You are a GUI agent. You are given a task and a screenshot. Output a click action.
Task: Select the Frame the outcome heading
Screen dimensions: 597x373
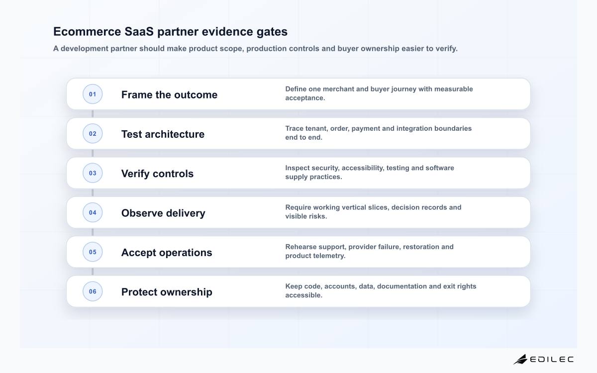[169, 94]
